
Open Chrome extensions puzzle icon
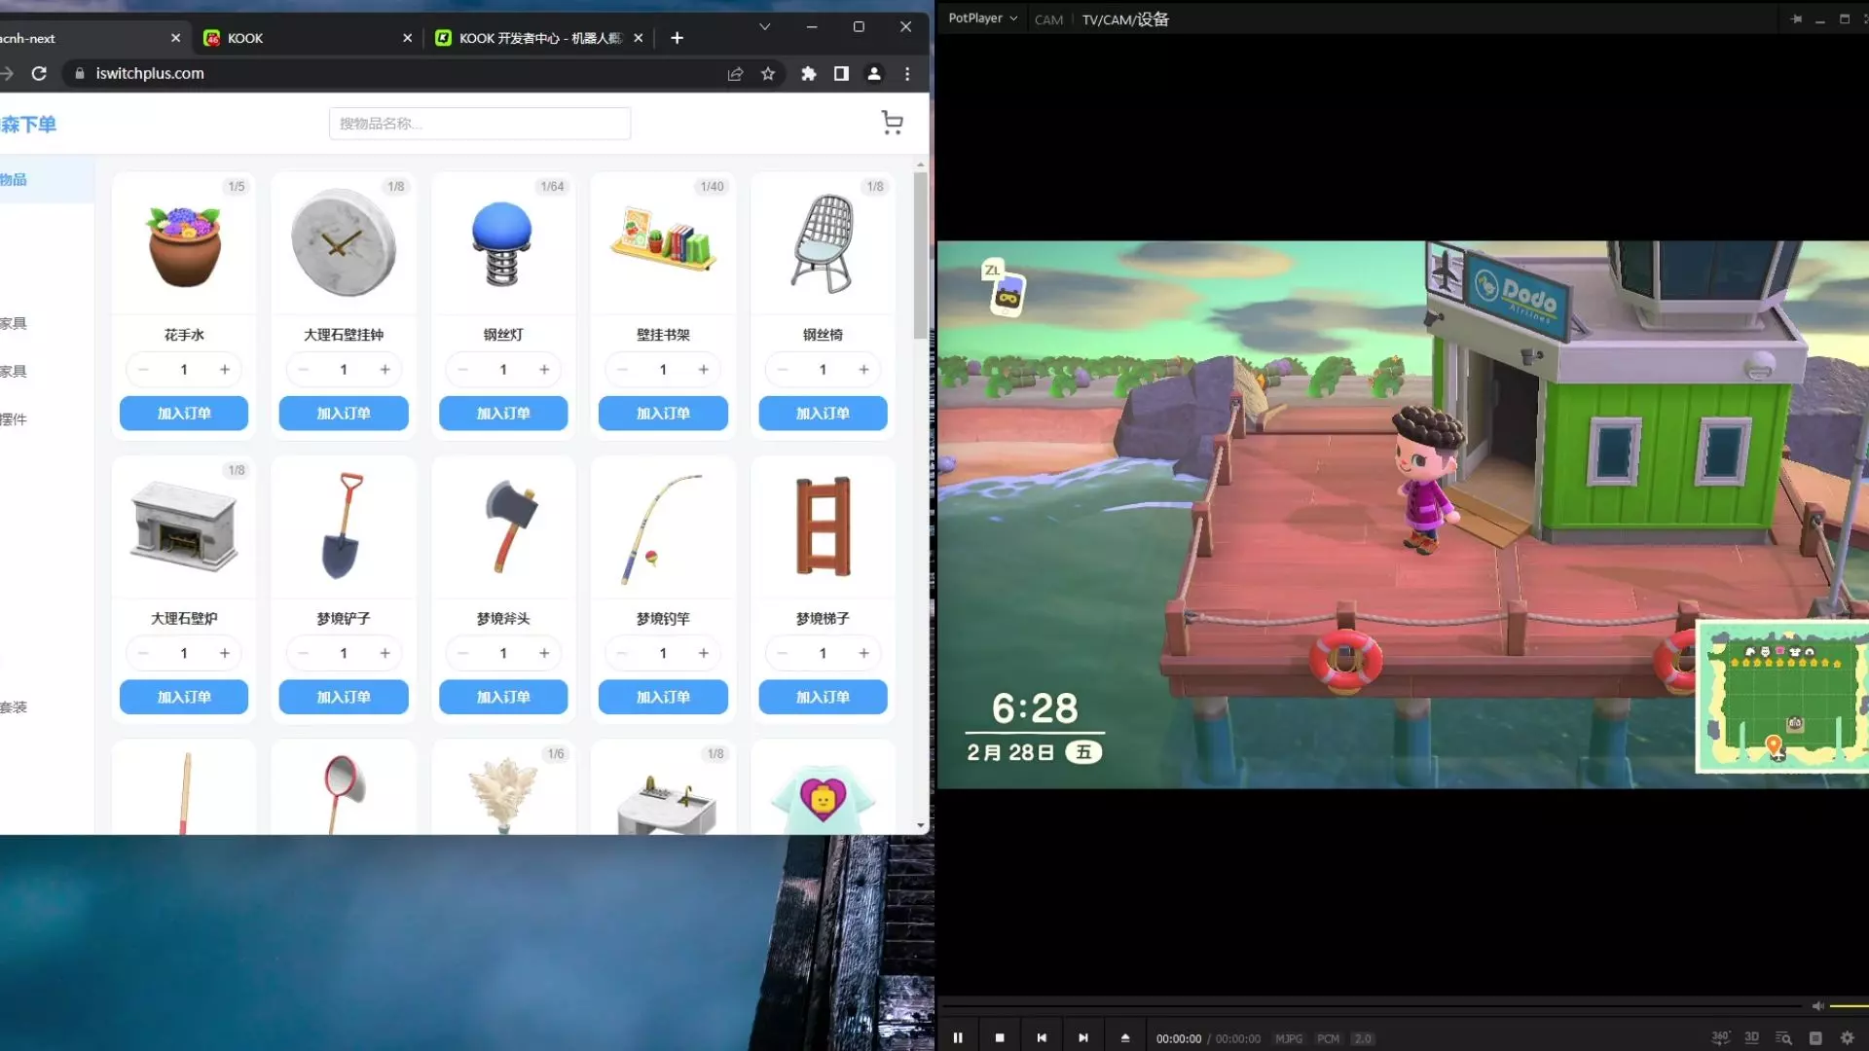808,74
